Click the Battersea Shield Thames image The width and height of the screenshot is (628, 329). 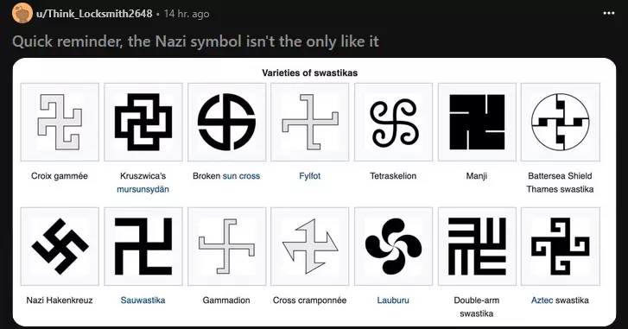[x=561, y=122]
